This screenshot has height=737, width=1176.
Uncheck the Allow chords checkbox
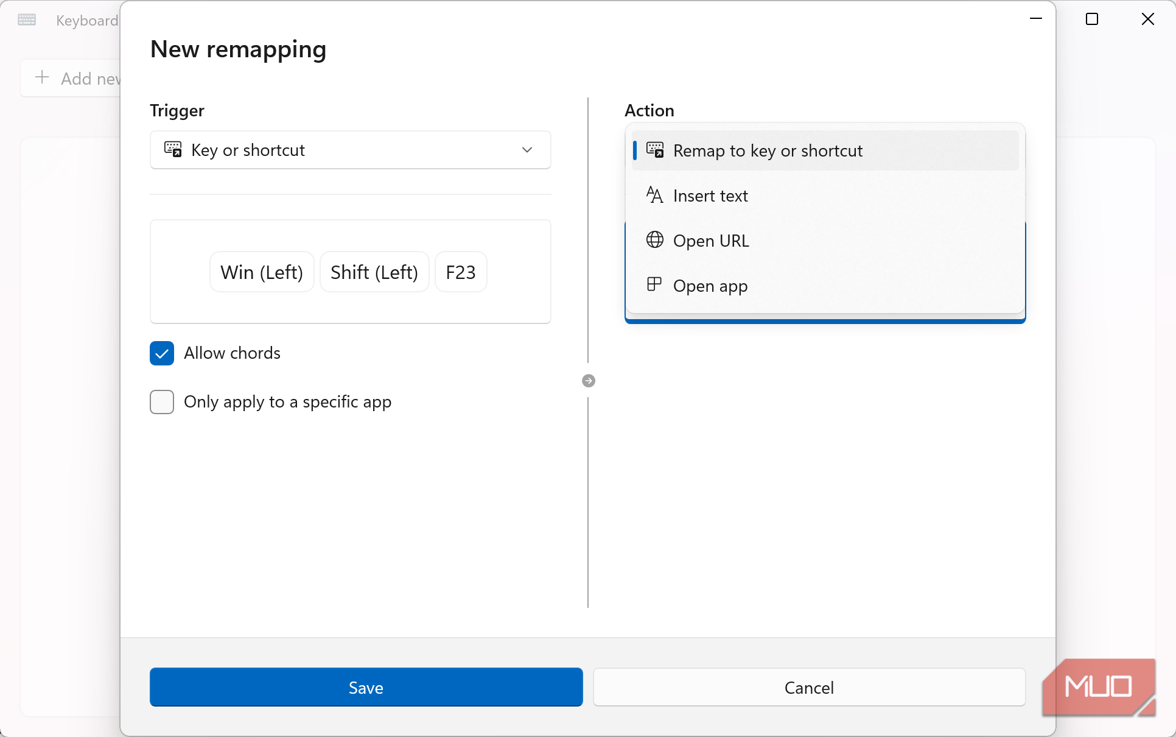coord(162,353)
